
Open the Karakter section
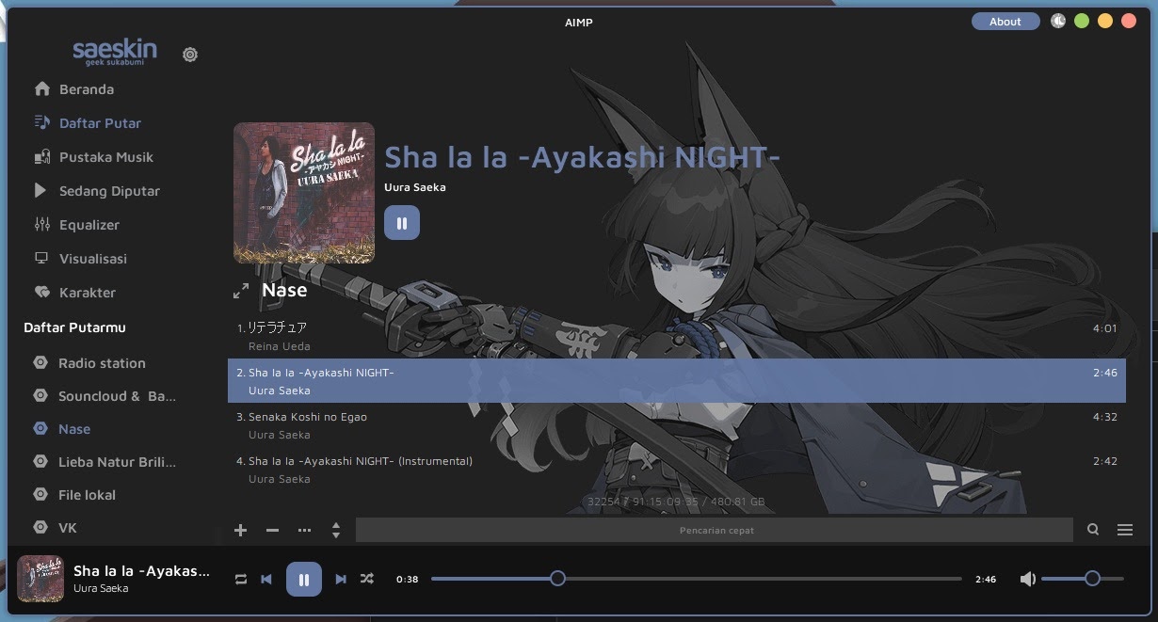[74, 293]
